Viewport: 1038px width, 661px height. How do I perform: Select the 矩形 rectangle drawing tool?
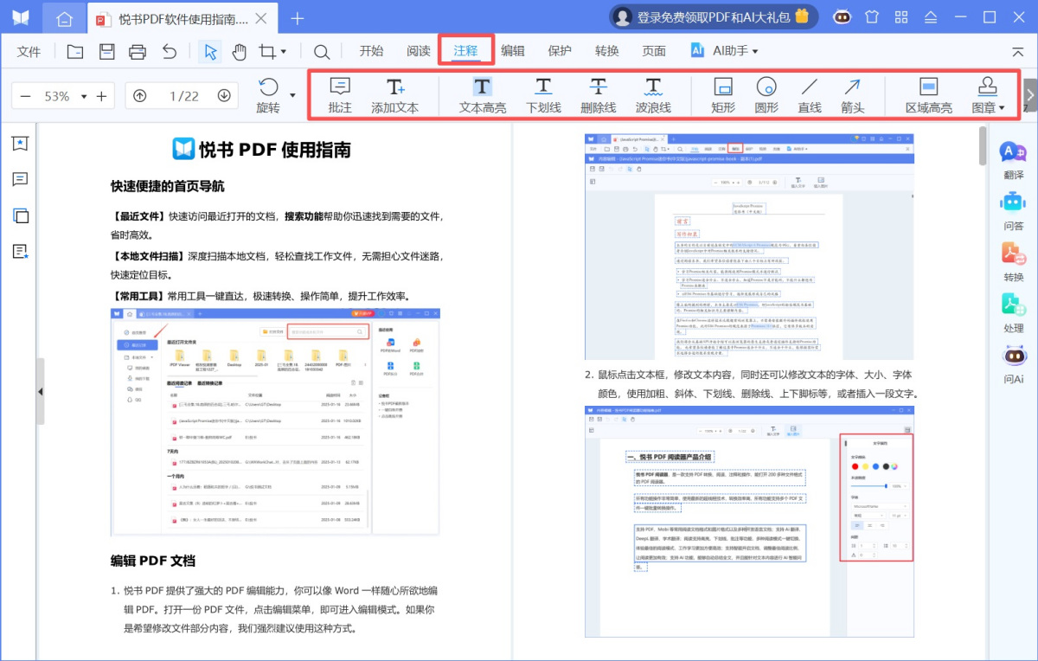(x=722, y=93)
